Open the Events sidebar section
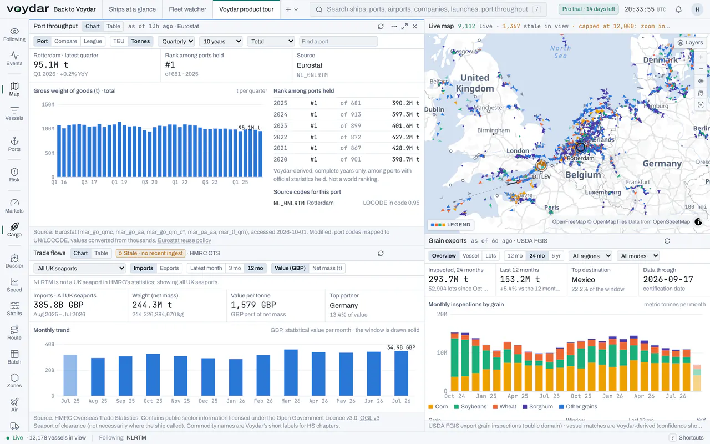The image size is (710, 444). 14,59
